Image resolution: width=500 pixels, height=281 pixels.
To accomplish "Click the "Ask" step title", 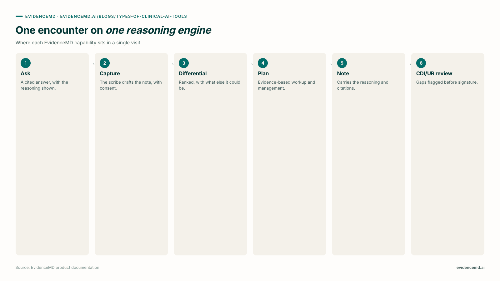I will pyautogui.click(x=26, y=74).
